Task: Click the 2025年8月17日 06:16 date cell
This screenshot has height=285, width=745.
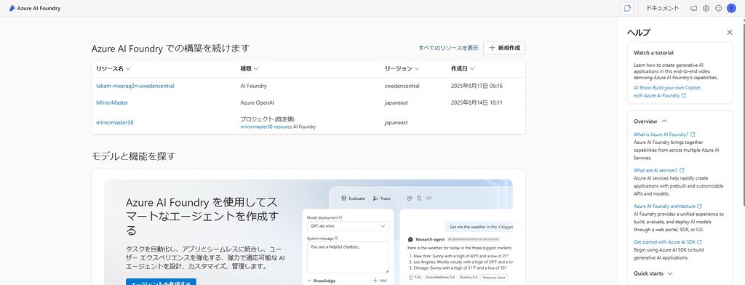Action: click(x=477, y=86)
